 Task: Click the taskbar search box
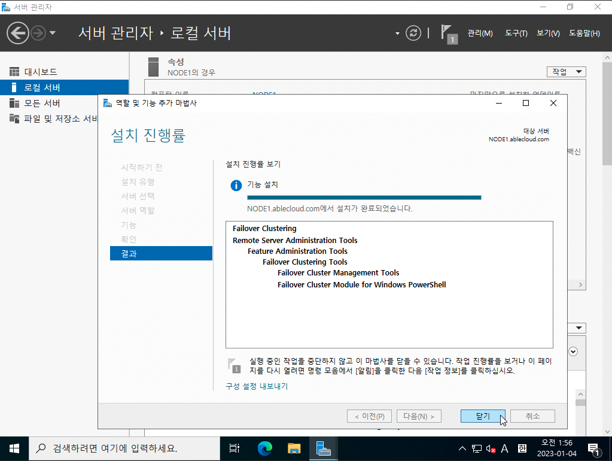124,448
